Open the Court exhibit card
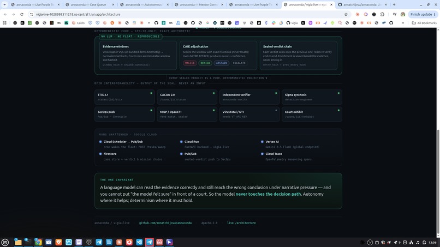Screen dimensions: 440x247 [312, 114]
